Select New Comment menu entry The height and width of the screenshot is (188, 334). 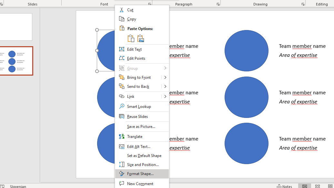point(142,183)
